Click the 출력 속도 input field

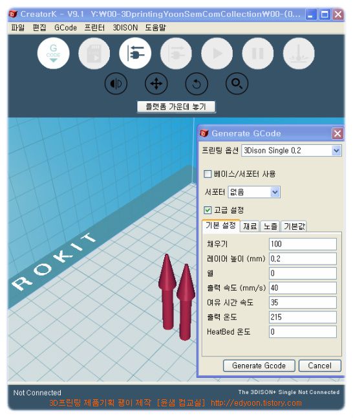click(x=303, y=288)
